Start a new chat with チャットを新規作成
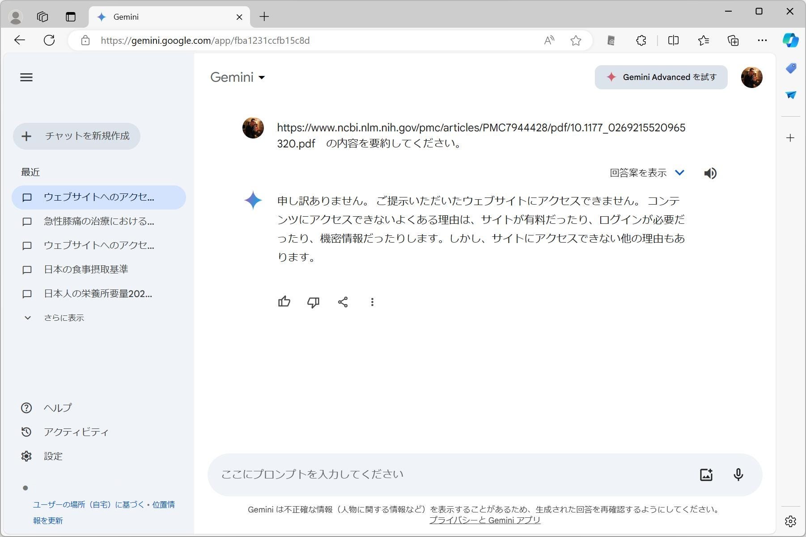This screenshot has width=806, height=537. click(76, 136)
